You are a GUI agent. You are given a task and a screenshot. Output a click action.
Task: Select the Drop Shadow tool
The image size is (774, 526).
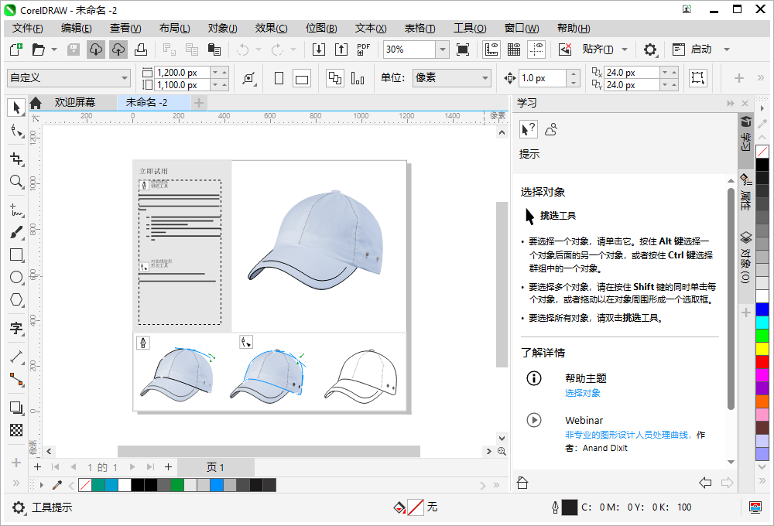[16, 408]
